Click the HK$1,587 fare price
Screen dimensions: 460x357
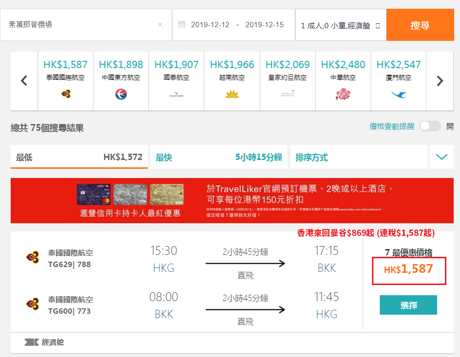click(x=408, y=269)
